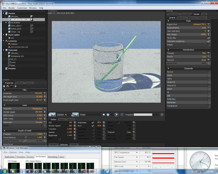Click the camera icon in Properties toolbar
The width and height of the screenshot is (218, 174).
8,86
